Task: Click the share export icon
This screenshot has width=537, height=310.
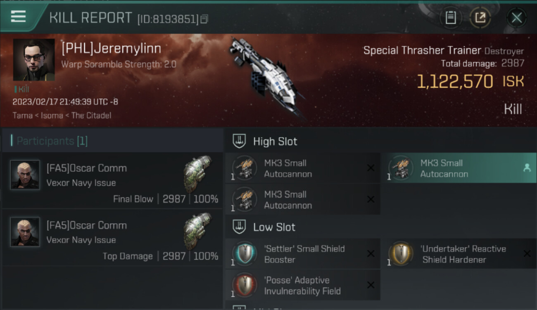Action: (x=480, y=17)
